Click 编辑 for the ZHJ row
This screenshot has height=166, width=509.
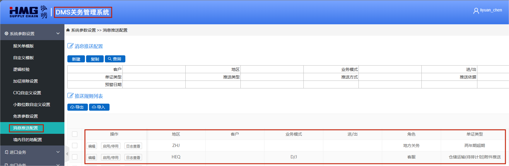click(92, 146)
